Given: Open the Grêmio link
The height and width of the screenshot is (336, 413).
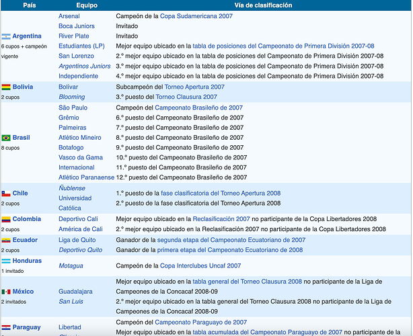Looking at the screenshot, I should click(x=69, y=118).
